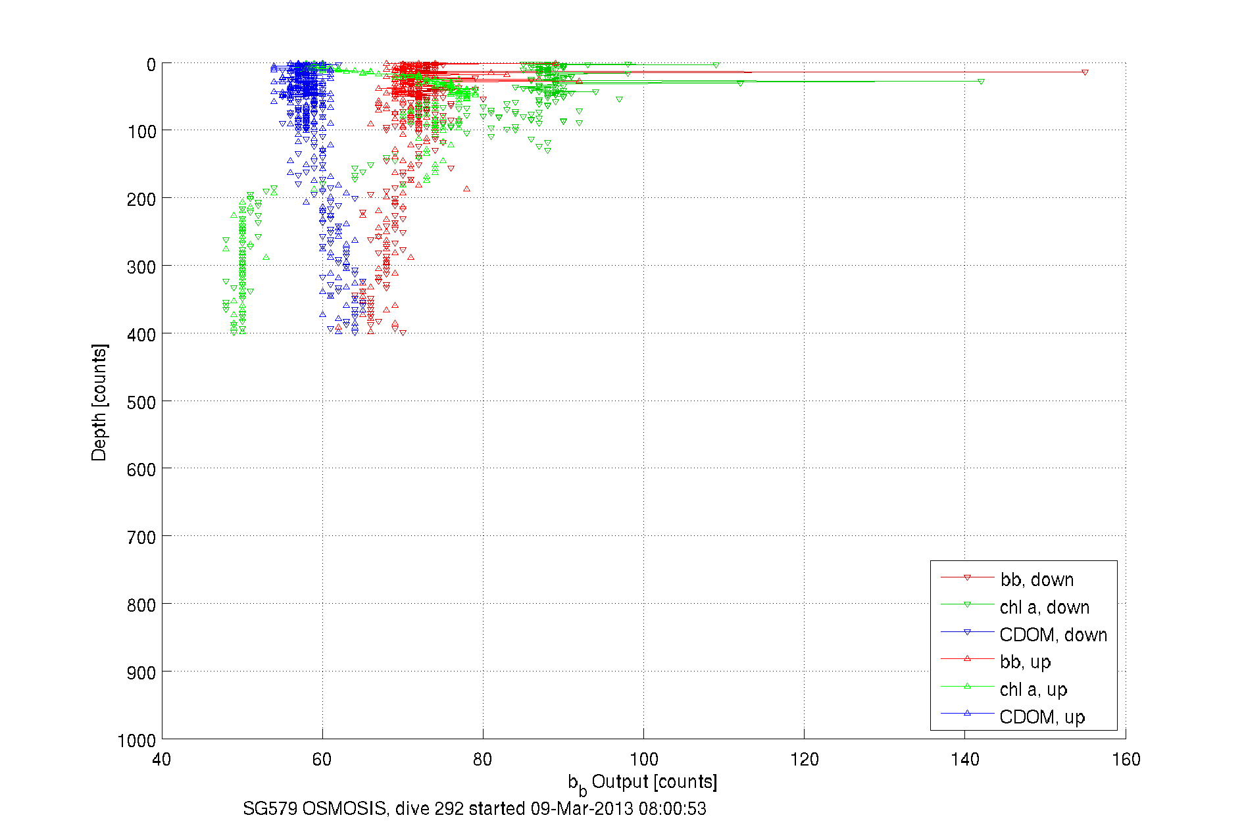The image size is (1244, 830).
Task: Click the x-axis tick label 40
Action: [x=161, y=760]
